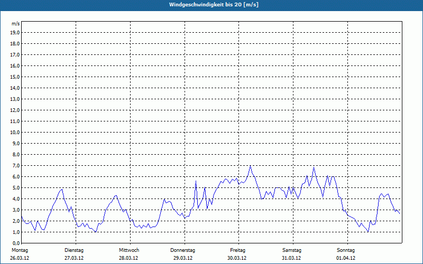This screenshot has width=423, height=264.
Task: Click the 'Dienstag' day label
Action: (74, 250)
